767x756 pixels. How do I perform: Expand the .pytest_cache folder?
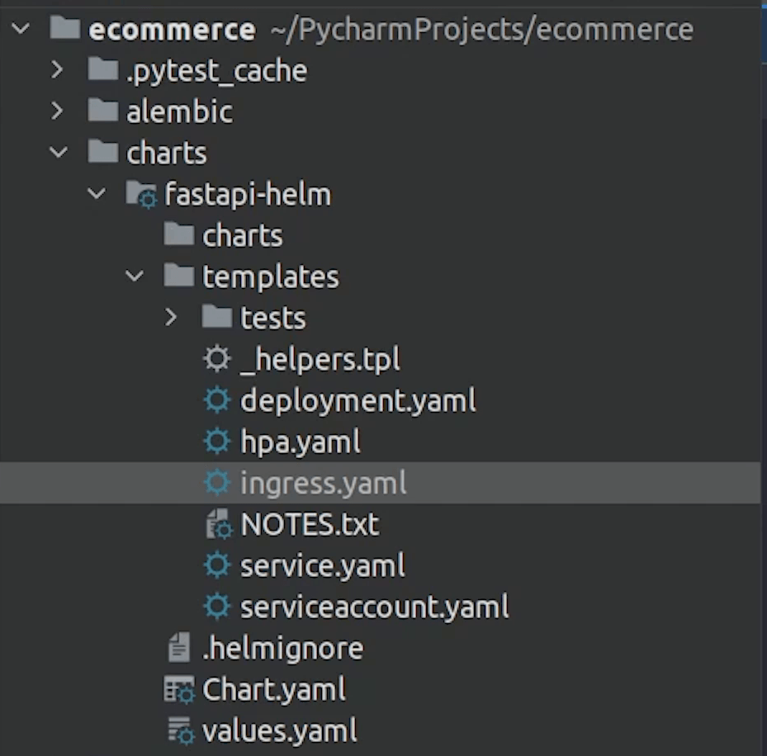tap(57, 71)
